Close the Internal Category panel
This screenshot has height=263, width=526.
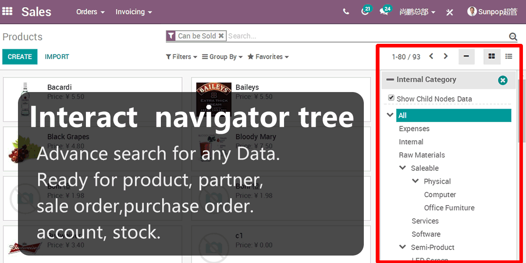point(503,80)
